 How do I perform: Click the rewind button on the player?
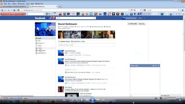click(87, 100)
